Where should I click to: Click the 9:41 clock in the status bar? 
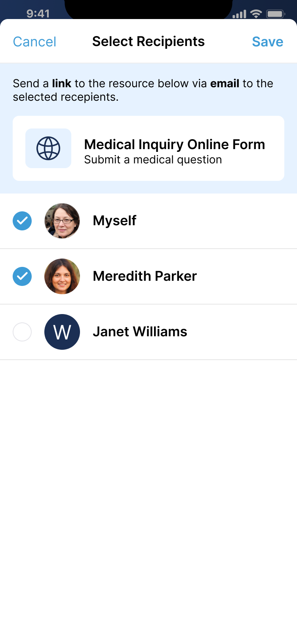(x=38, y=14)
